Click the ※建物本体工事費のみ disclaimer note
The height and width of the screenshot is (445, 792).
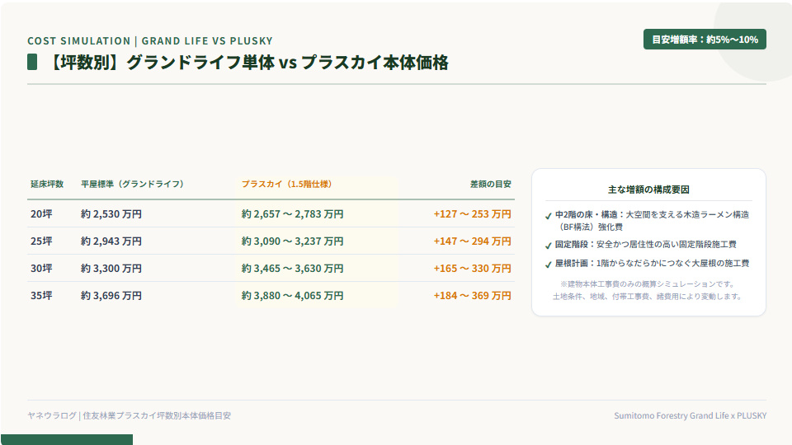(648, 284)
